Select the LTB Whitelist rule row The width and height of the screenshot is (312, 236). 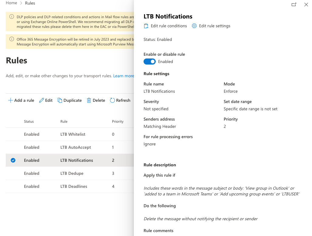pos(70,134)
